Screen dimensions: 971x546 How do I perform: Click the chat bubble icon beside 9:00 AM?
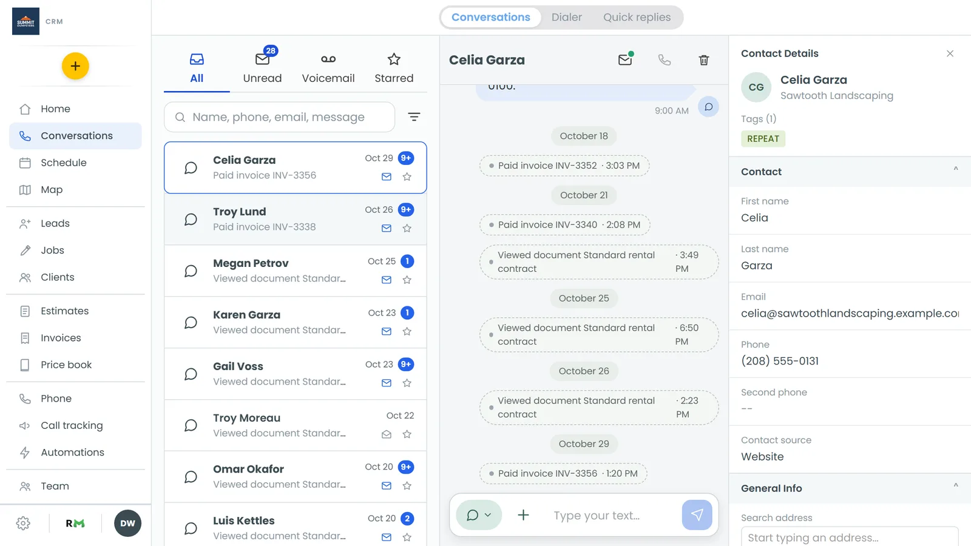coord(708,107)
